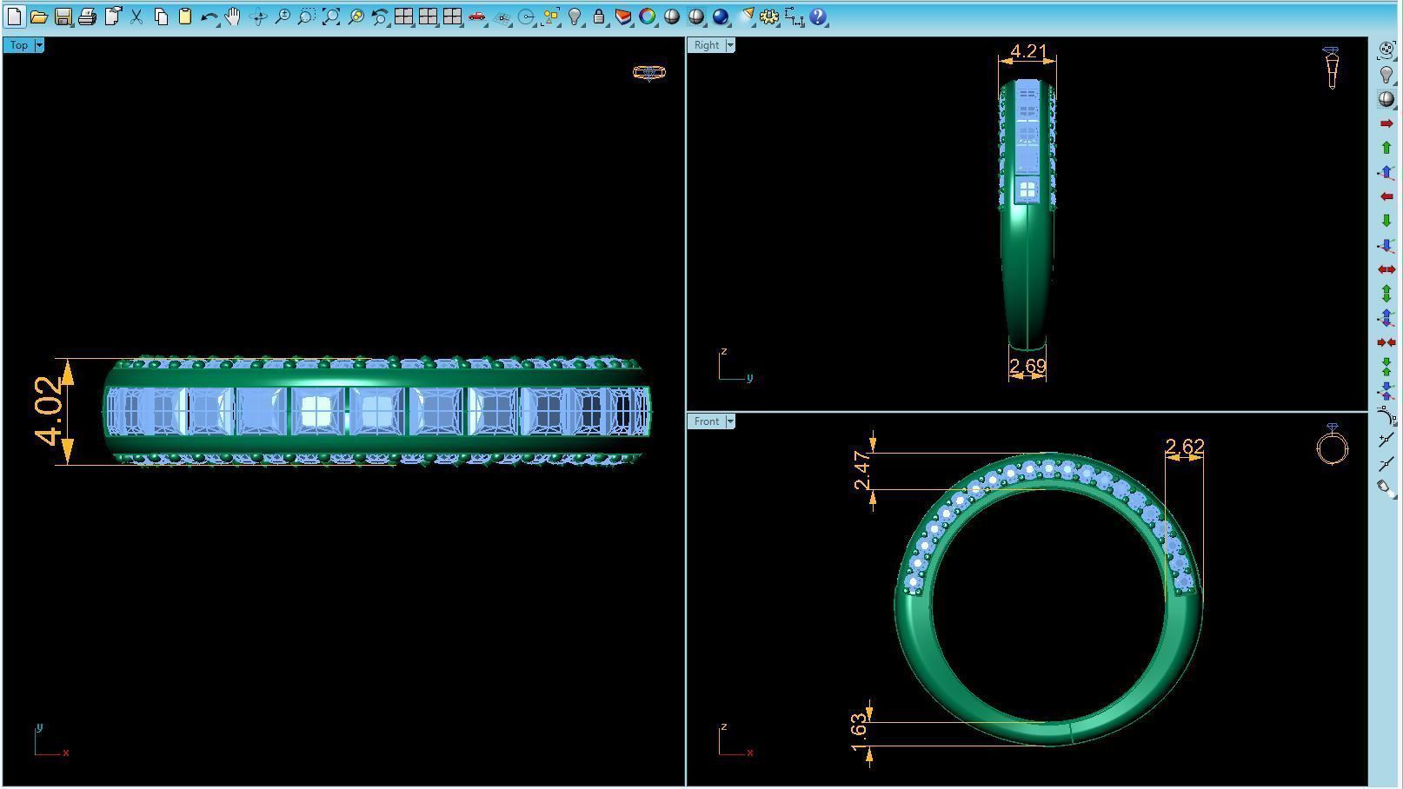Click the ring thumbnail in the Top viewport corner

[649, 73]
